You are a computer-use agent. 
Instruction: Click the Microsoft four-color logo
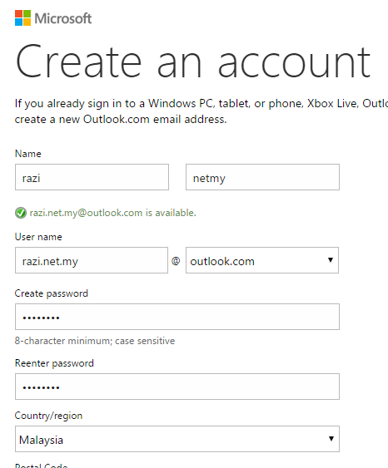point(22,18)
